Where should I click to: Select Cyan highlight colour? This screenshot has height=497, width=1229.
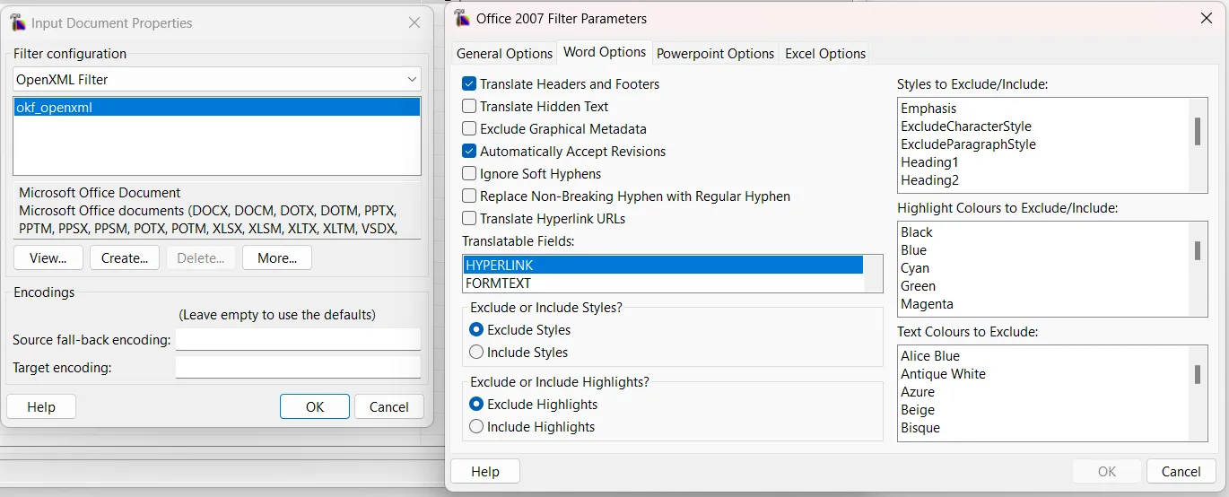(915, 268)
